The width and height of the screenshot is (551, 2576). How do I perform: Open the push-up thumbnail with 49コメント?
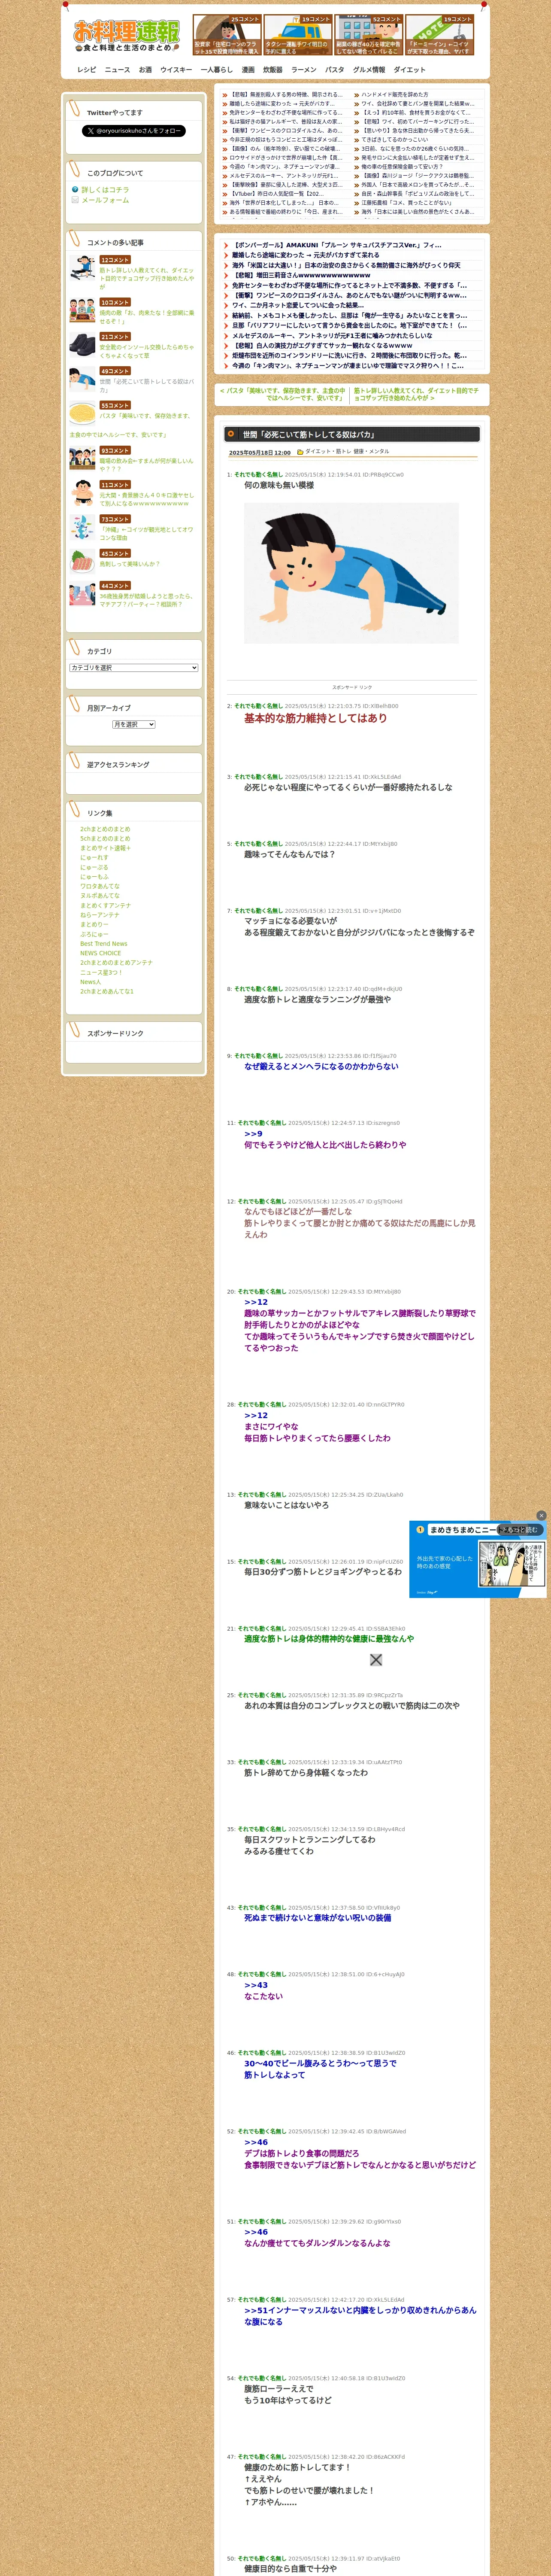[83, 379]
